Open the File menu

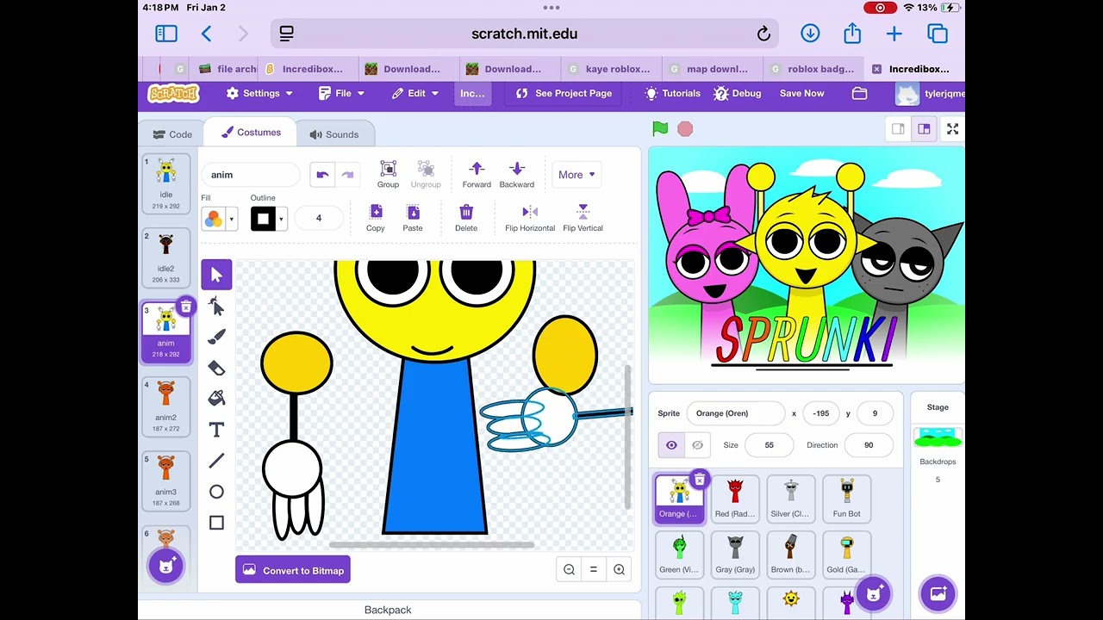[x=341, y=93]
